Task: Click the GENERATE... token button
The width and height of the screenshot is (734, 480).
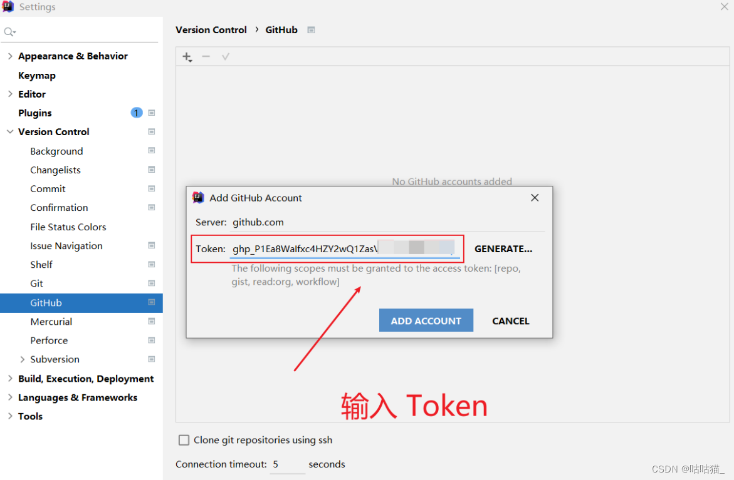Action: tap(503, 248)
